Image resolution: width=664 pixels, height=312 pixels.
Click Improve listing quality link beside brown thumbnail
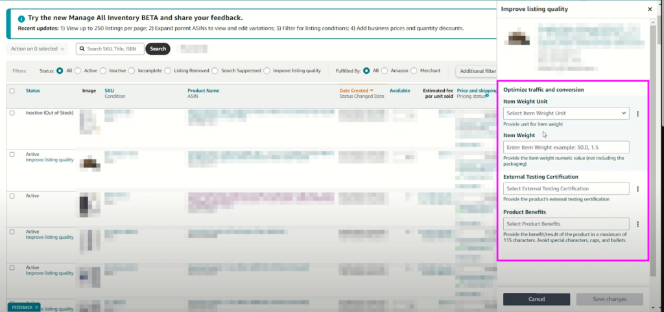49,160
